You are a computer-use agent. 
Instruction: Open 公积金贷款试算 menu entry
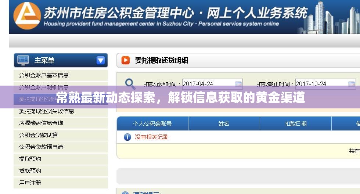(x=61, y=135)
